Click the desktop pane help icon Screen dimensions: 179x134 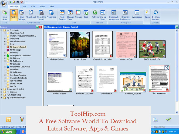point(177,27)
